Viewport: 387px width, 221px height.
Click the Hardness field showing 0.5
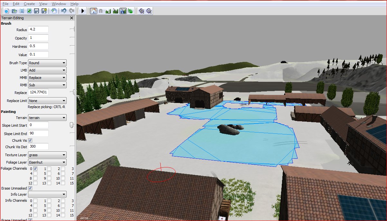(x=38, y=46)
